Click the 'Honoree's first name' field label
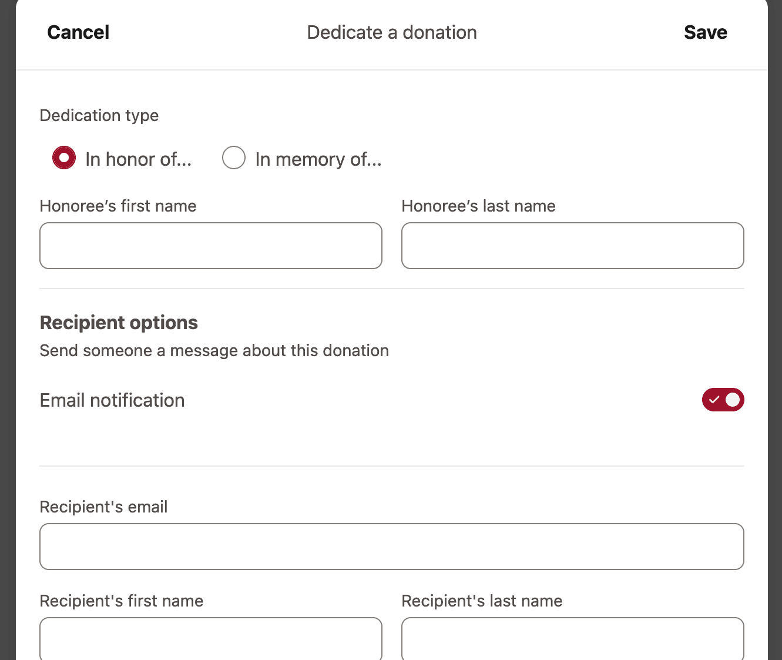The image size is (782, 660). pos(118,206)
